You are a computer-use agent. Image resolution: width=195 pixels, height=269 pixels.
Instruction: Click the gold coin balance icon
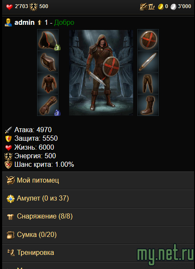click(160, 7)
